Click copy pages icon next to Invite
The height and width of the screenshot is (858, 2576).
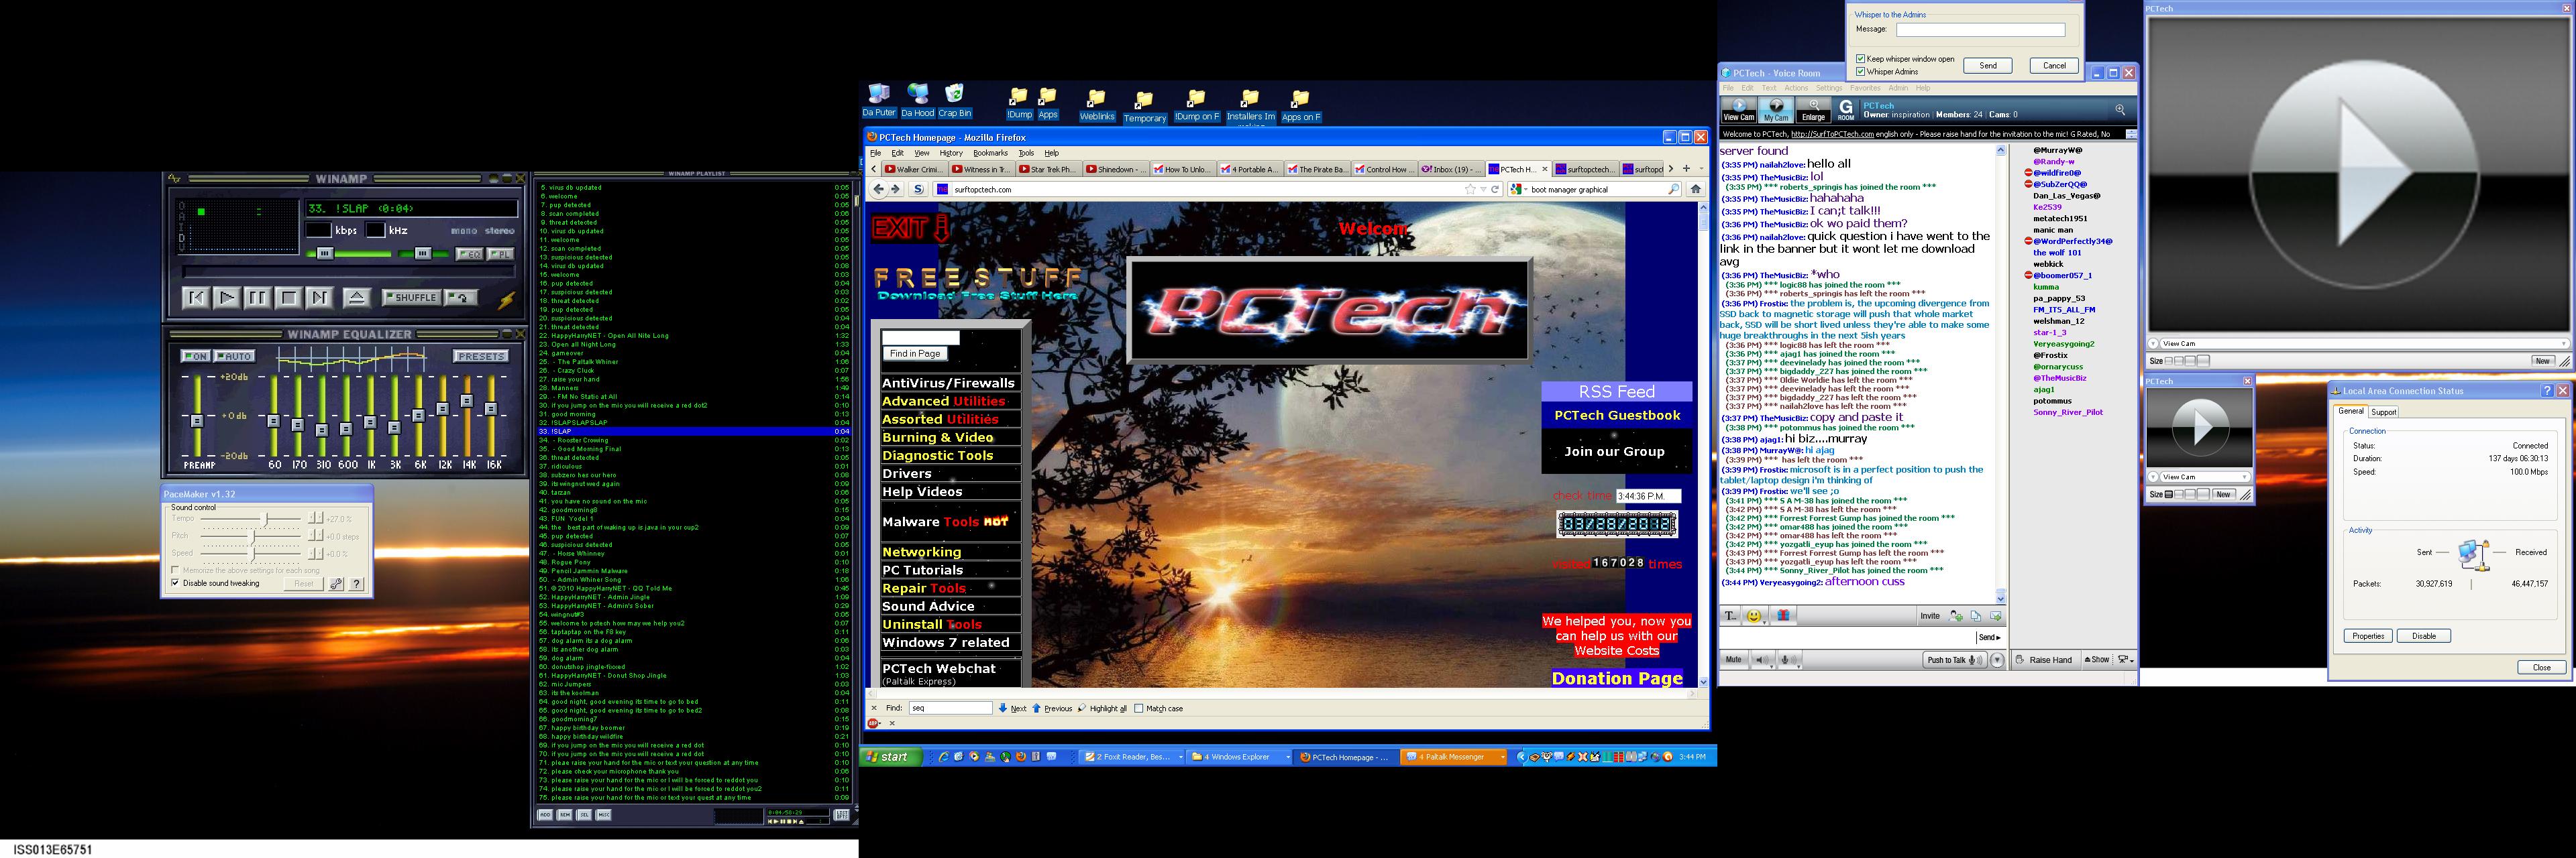(x=1976, y=616)
